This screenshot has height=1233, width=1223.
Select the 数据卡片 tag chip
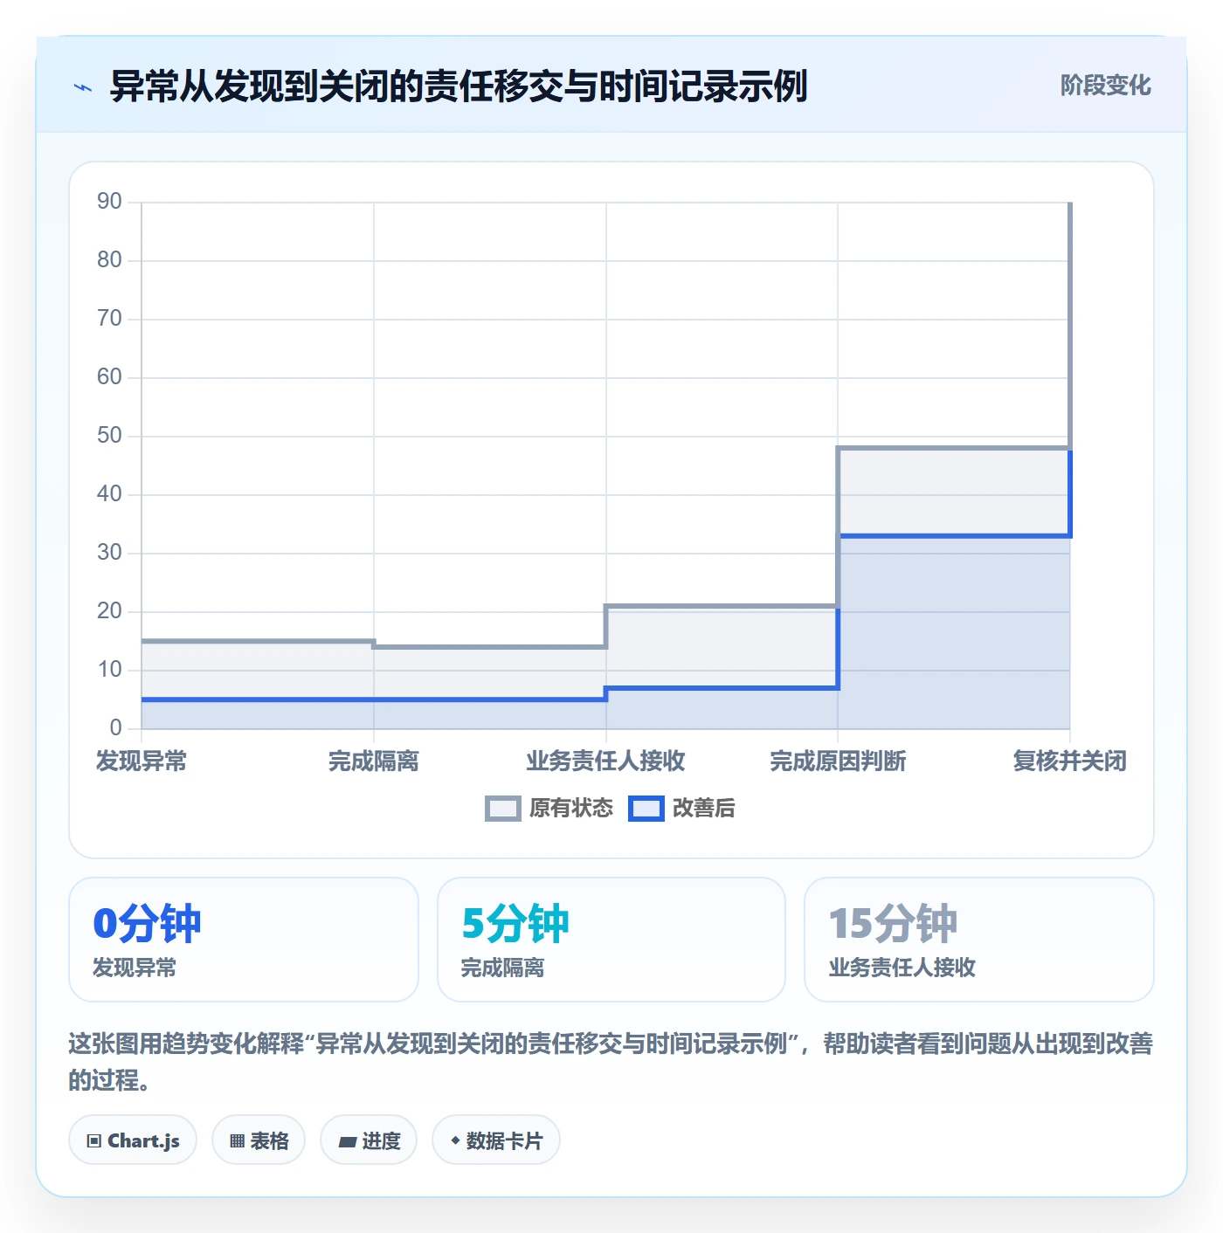[496, 1140]
